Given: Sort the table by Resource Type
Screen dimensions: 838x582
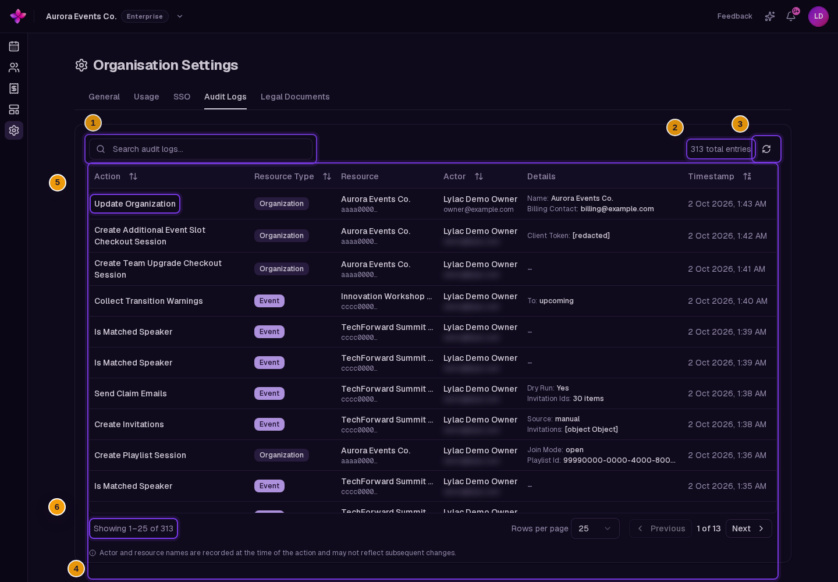Looking at the screenshot, I should tap(327, 176).
